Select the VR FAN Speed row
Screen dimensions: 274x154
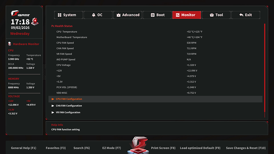(155, 54)
